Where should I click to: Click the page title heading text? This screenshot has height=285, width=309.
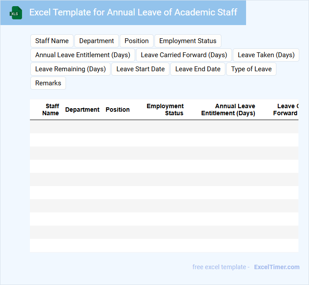(133, 12)
